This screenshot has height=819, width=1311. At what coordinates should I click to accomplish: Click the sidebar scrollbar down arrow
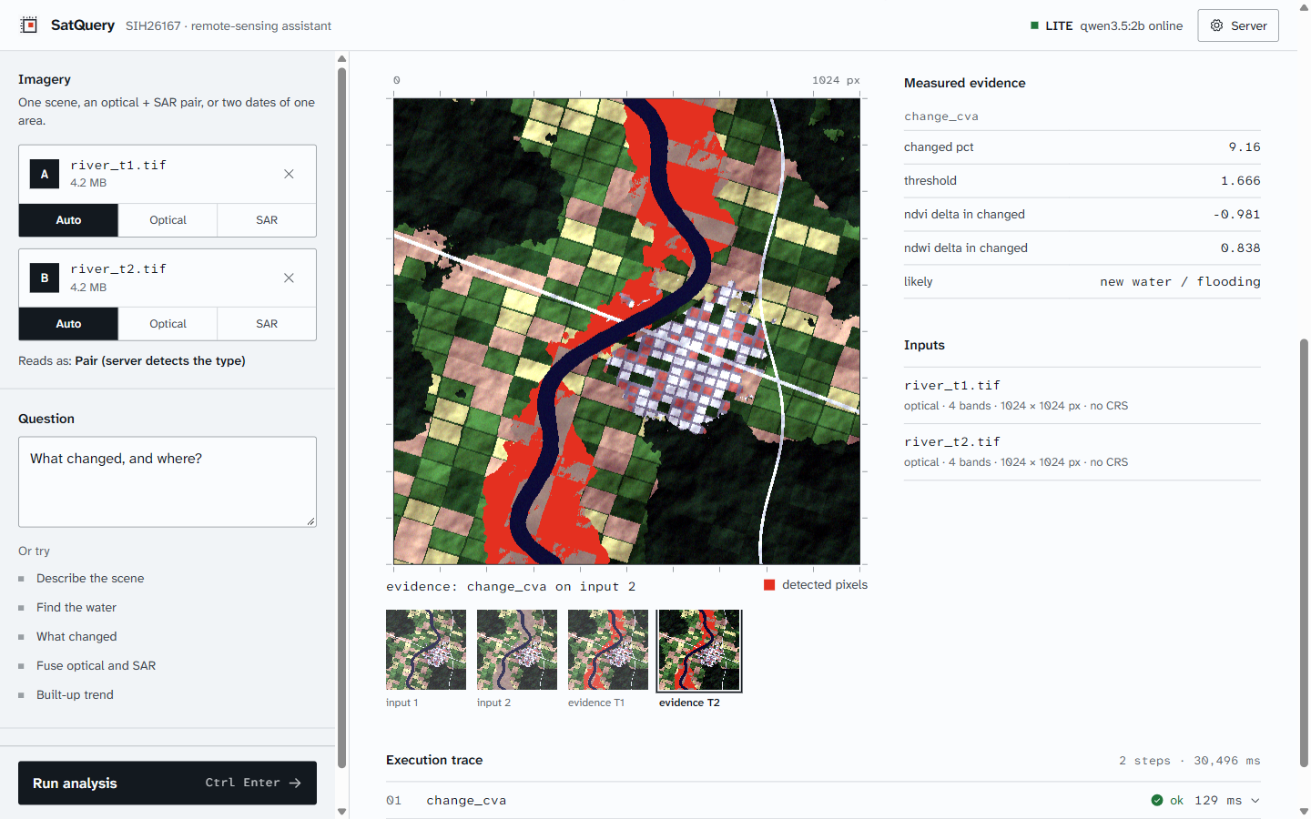(x=341, y=811)
